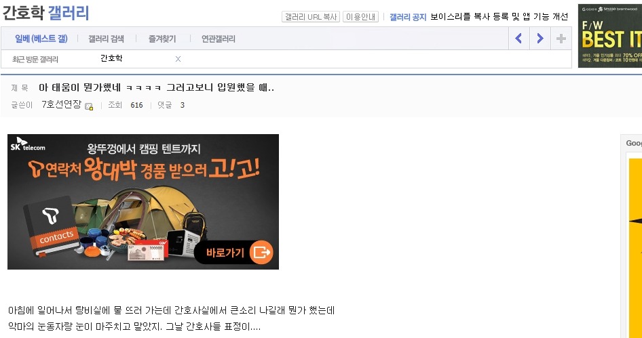Click the SK telecom logo in banner
The image size is (642, 338).
[x=27, y=144]
